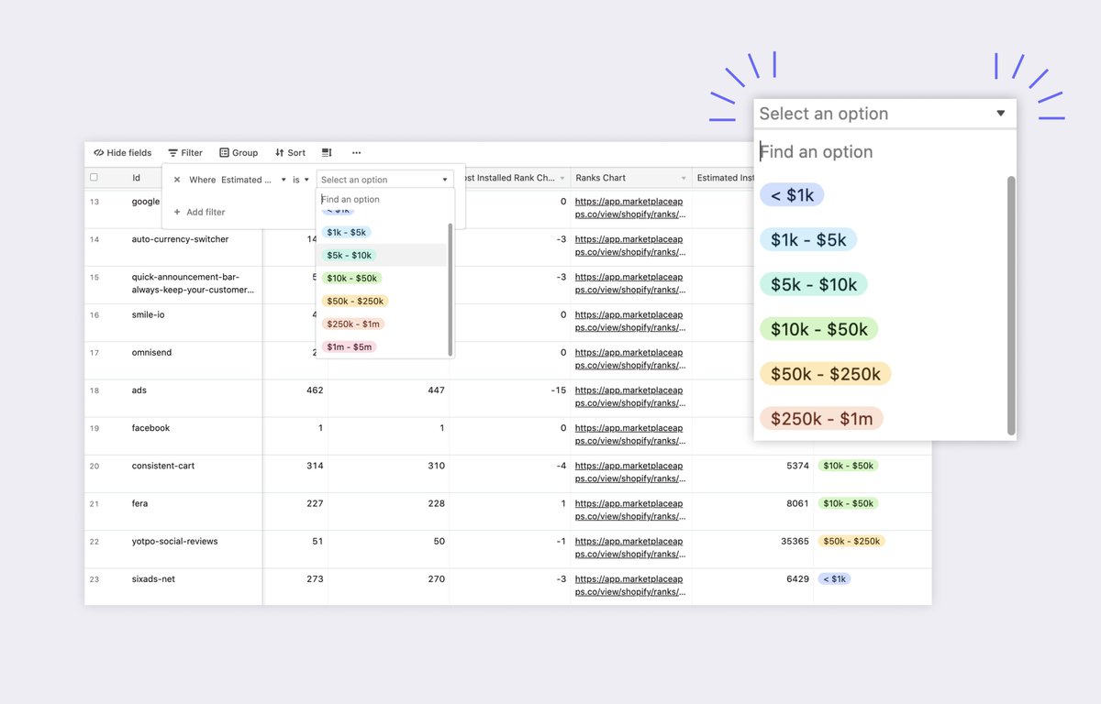1101x704 pixels.
Task: Choose highlighted $5k - $10k in small filter dropdown
Action: pos(350,256)
